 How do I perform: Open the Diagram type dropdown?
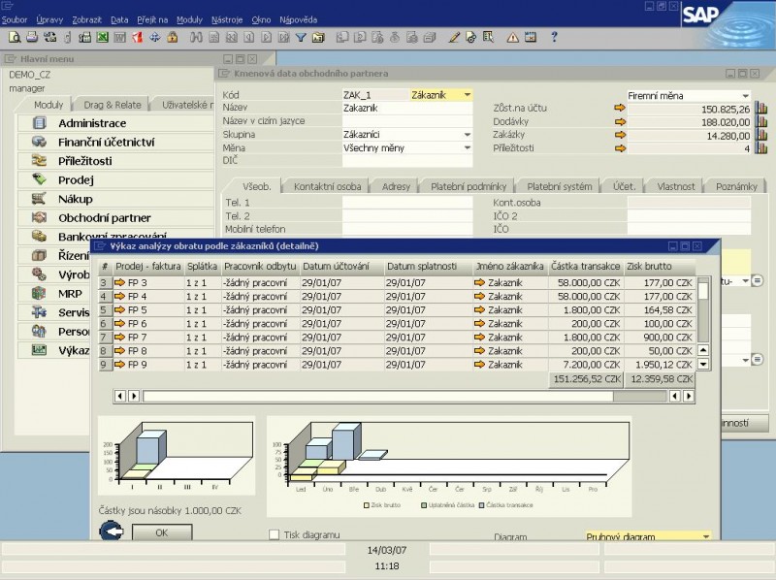pos(705,536)
